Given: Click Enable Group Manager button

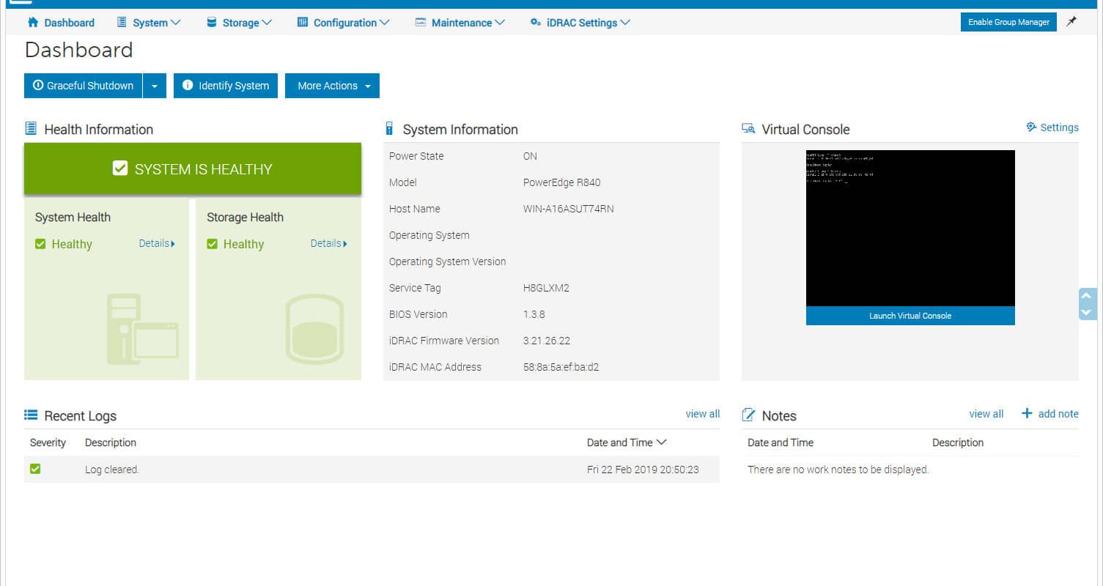Looking at the screenshot, I should [1008, 22].
